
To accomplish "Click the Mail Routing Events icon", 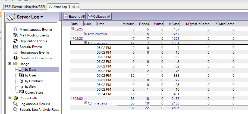I will (x=15, y=35).
